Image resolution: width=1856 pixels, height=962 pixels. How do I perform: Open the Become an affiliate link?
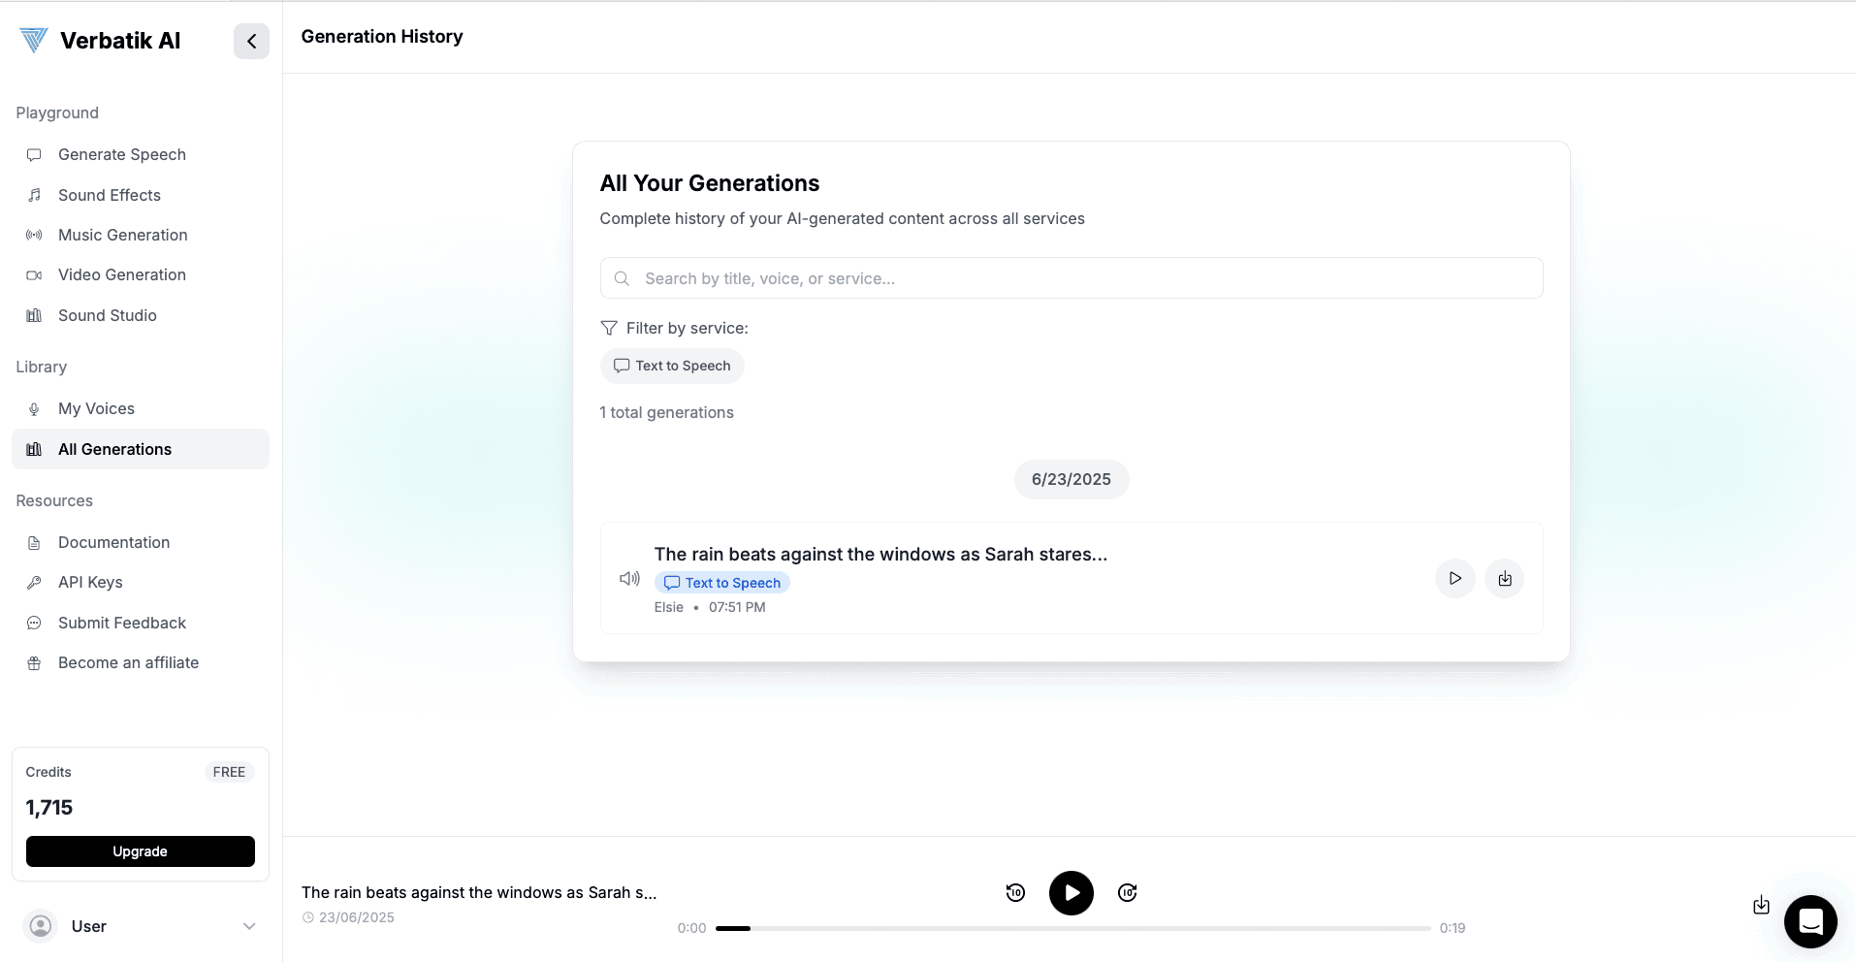(128, 662)
